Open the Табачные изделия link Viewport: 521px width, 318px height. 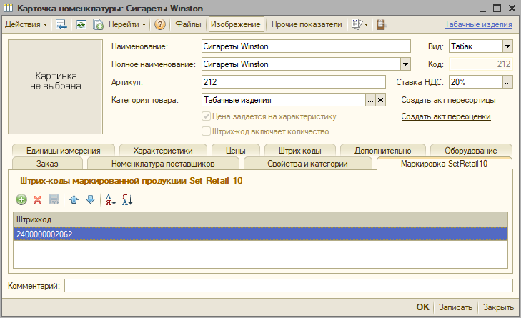[x=478, y=24]
